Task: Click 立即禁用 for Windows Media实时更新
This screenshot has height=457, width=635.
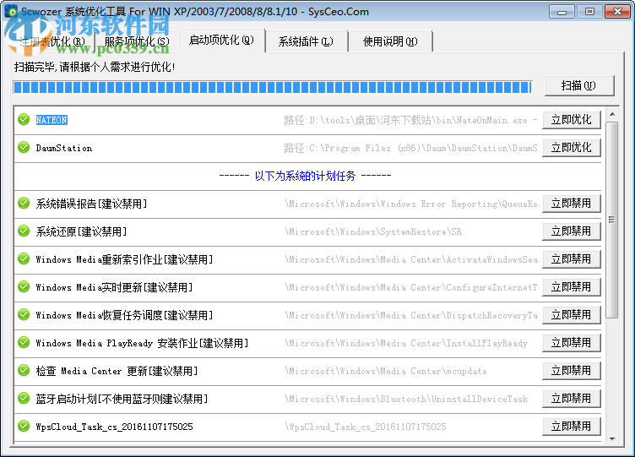Action: (x=572, y=287)
